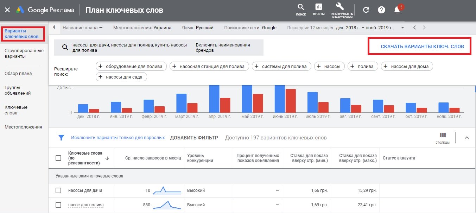Click Исключить варианты только для взрослых link
Image resolution: width=476 pixels, height=213 pixels.
tap(118, 138)
